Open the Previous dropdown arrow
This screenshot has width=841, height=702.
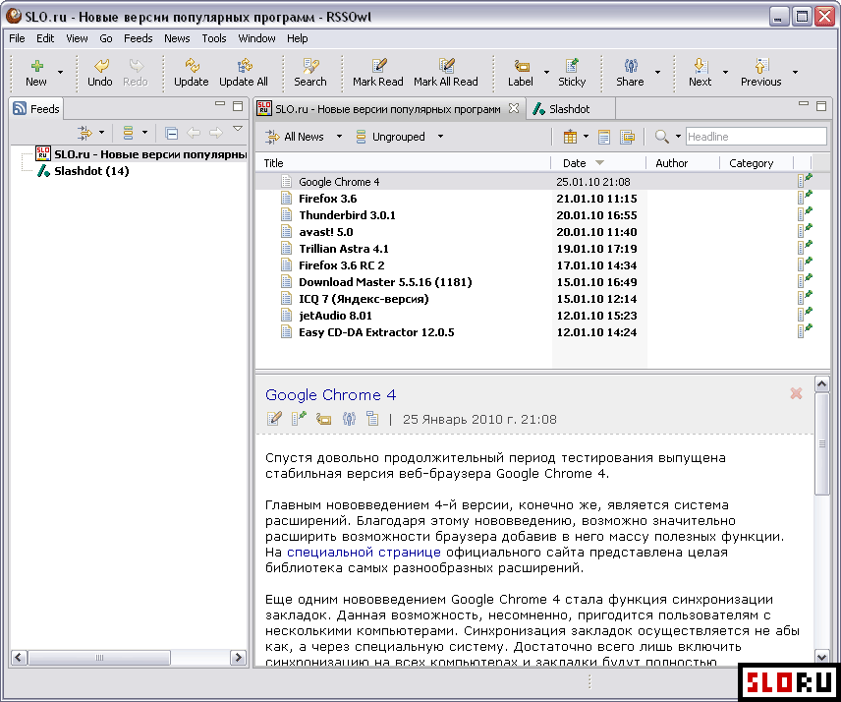click(796, 72)
